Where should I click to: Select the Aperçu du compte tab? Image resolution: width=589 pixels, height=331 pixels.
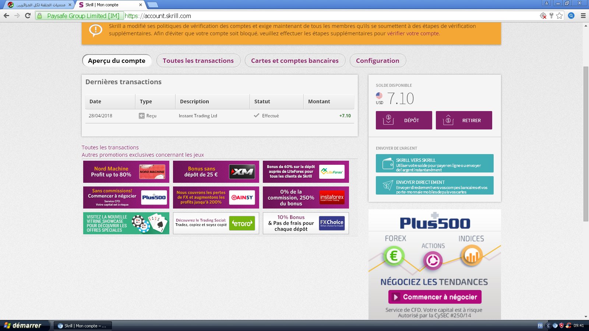tap(117, 61)
